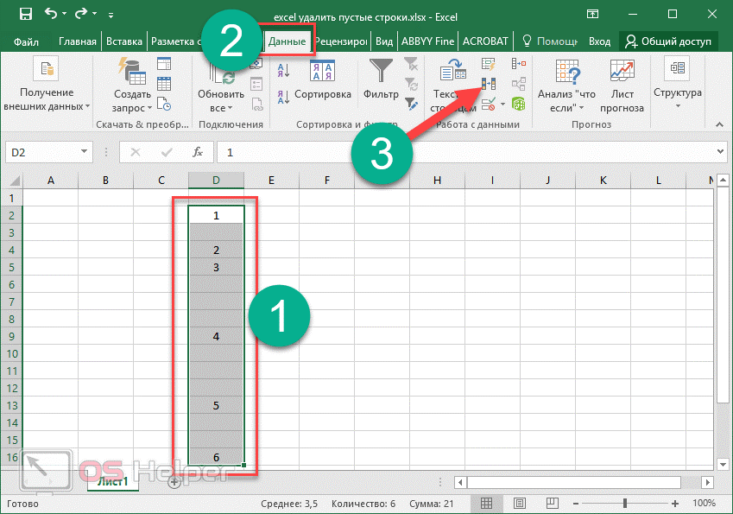This screenshot has height=514, width=733.
Task: Switch to the Вставка ribbon tab
Action: [x=123, y=41]
